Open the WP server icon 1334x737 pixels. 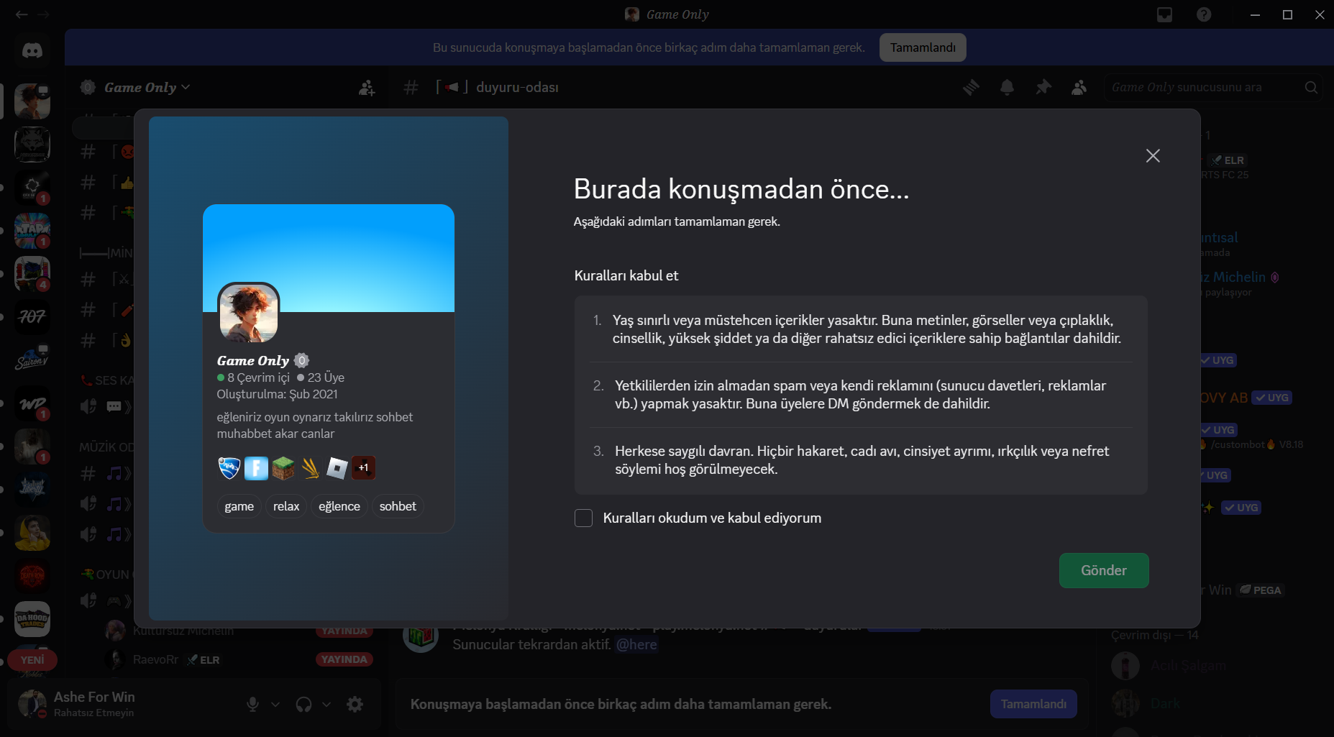click(x=32, y=403)
